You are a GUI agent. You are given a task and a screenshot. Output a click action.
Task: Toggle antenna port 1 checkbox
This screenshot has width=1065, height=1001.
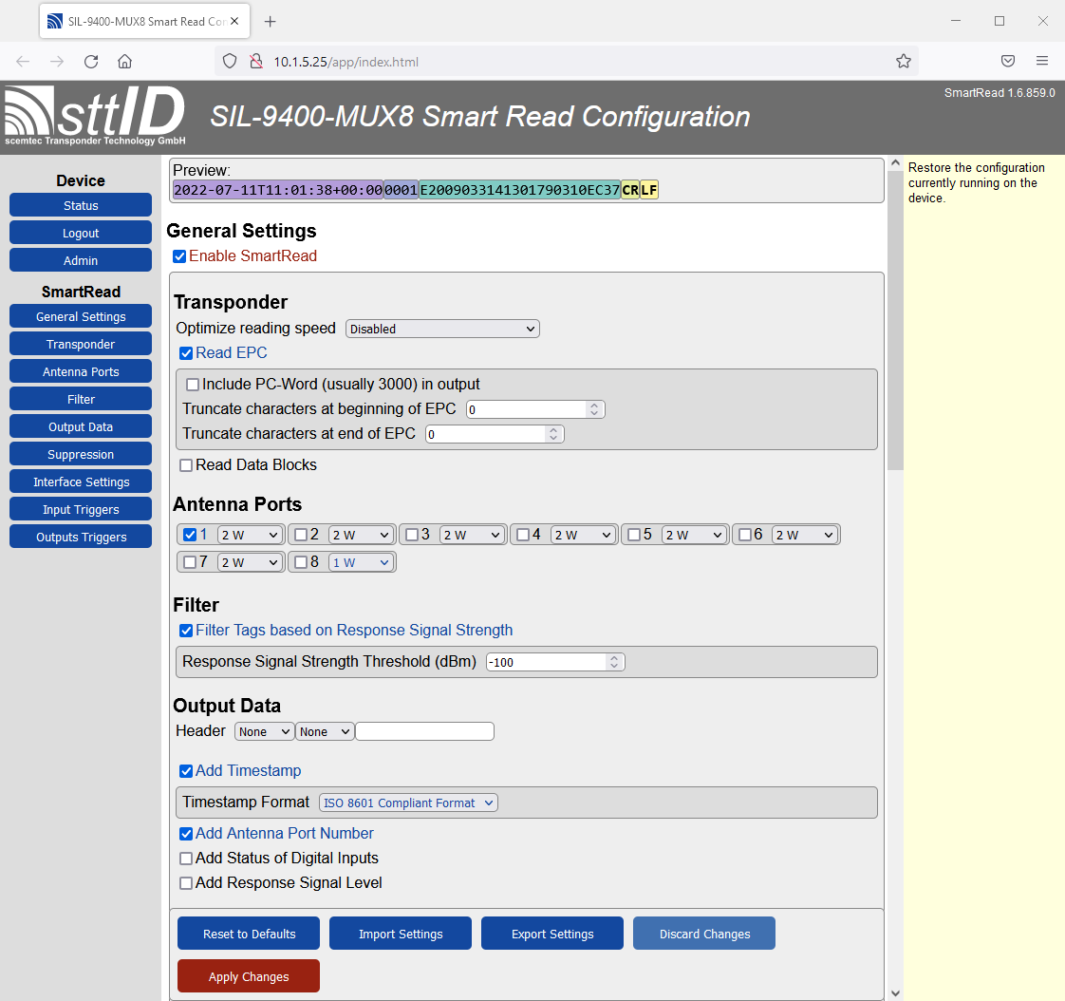(190, 535)
